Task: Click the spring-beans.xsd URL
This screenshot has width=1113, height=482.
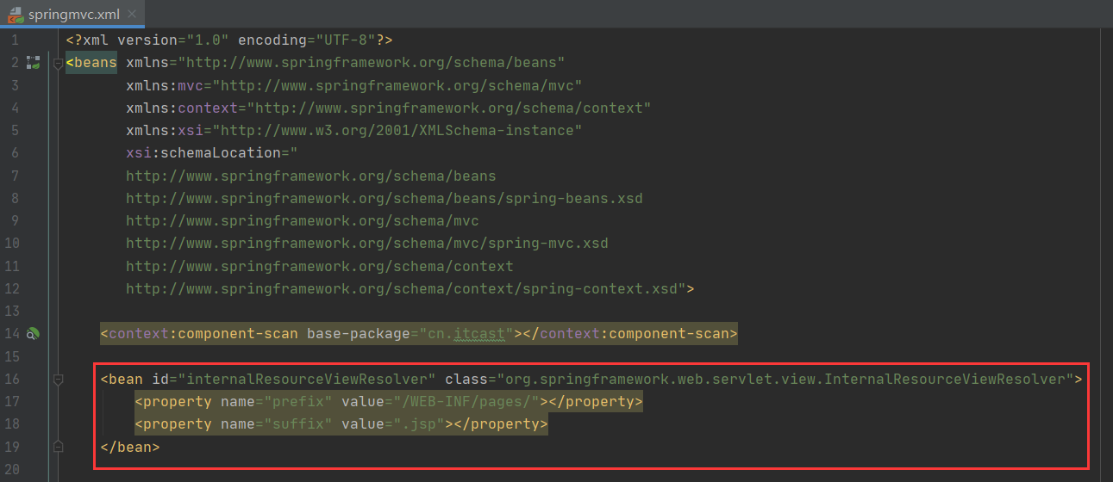Action: coord(385,198)
